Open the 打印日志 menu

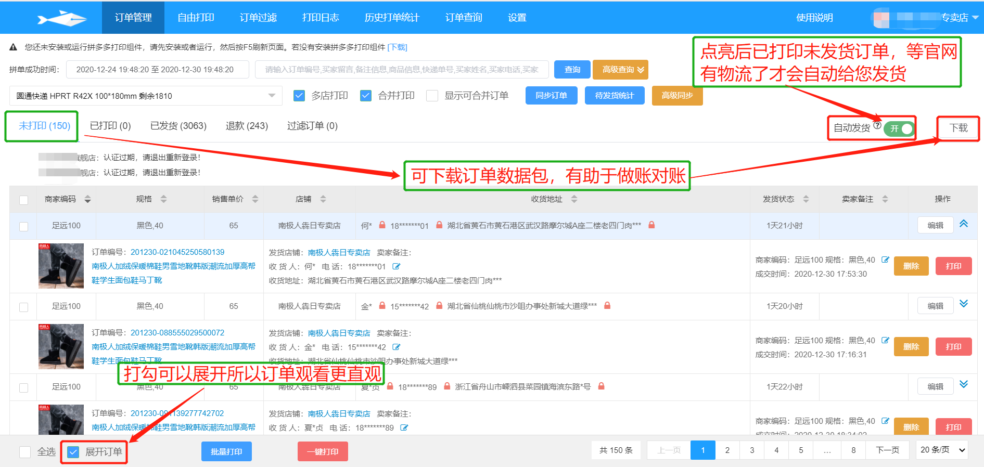click(321, 18)
